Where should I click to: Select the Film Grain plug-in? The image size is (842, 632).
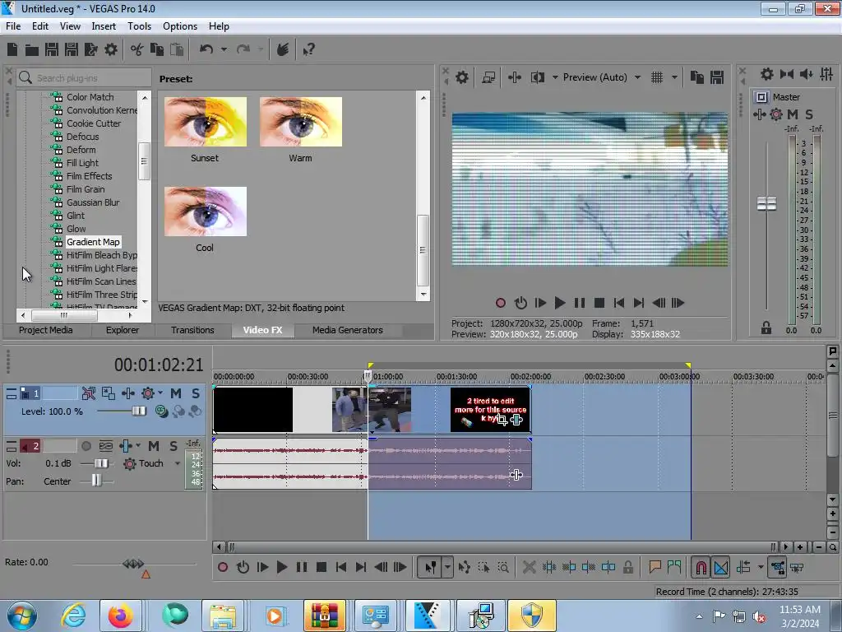(x=86, y=189)
